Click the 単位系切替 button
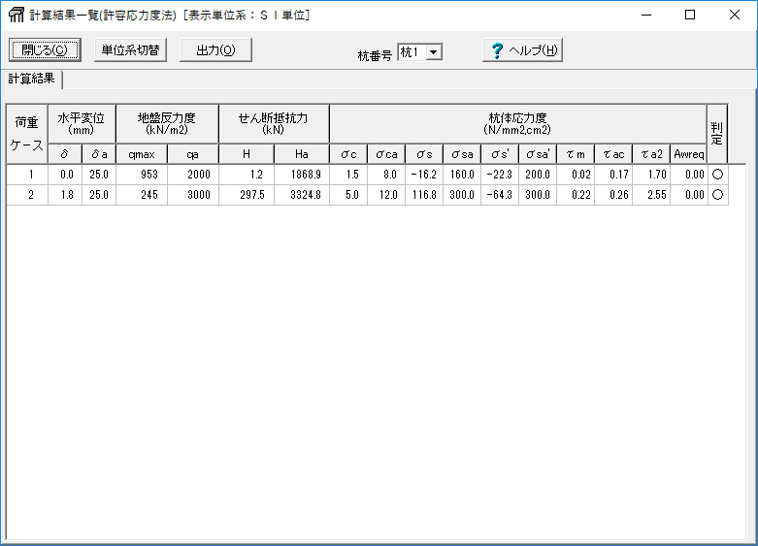The image size is (758, 546). 131,50
